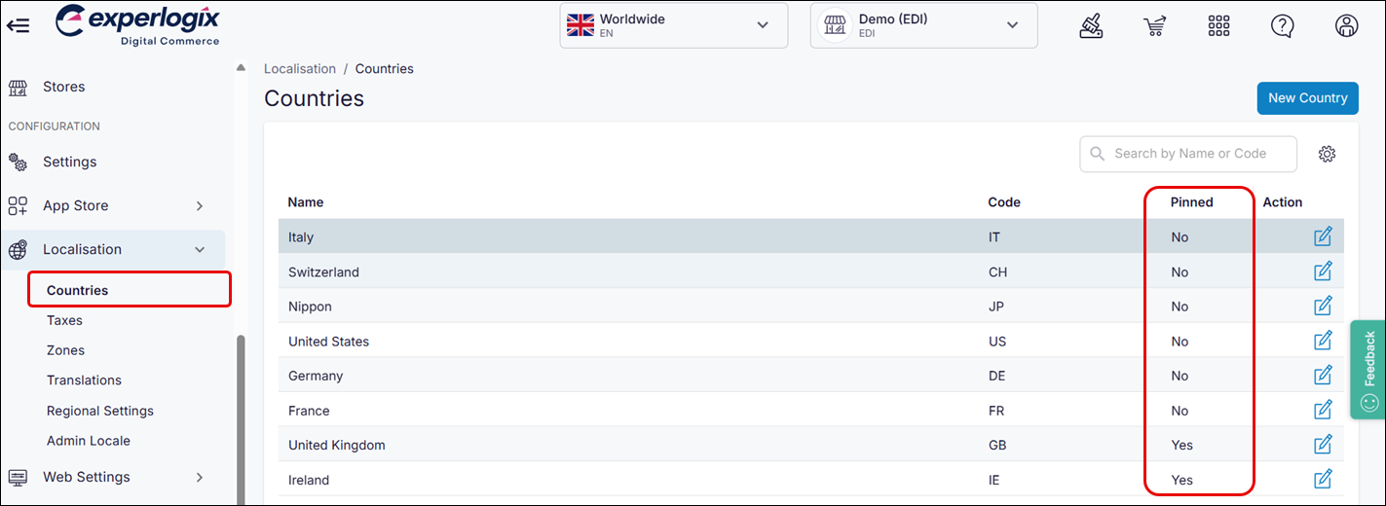Collapse the Localisation menu section
The image size is (1386, 506).
(x=200, y=250)
